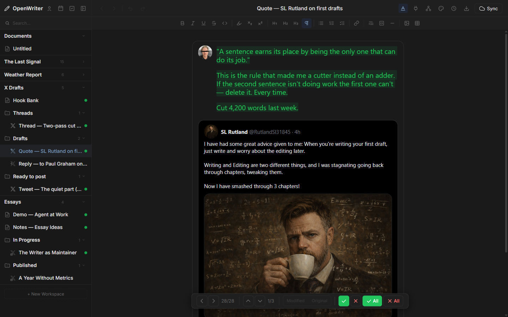Screen dimensions: 508x317
Task: Toggle strikethrough formatting
Action: click(x=214, y=23)
